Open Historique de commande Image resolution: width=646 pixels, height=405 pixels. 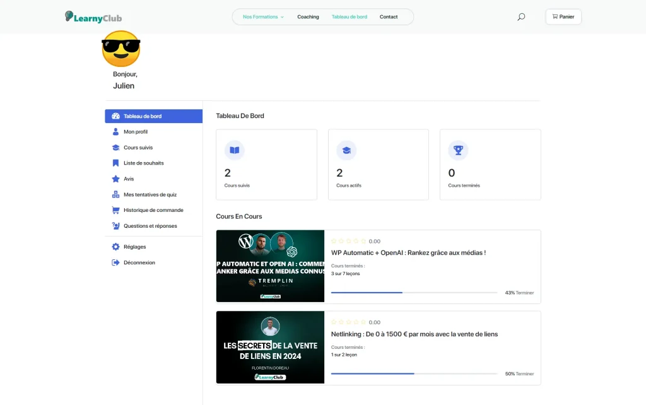coord(154,210)
